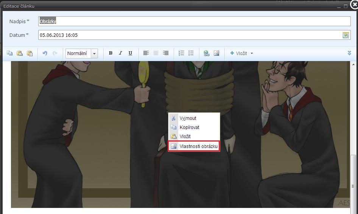Click the copy icon in editor toolbar
The height and width of the screenshot is (214, 358).
pos(10,53)
